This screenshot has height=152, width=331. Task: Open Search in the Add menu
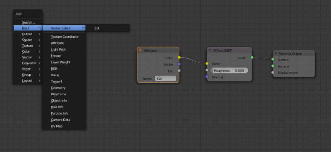(x=28, y=22)
